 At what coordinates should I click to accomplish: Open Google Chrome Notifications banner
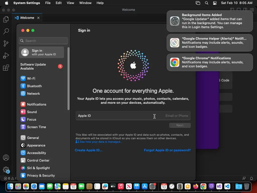coord(210,62)
